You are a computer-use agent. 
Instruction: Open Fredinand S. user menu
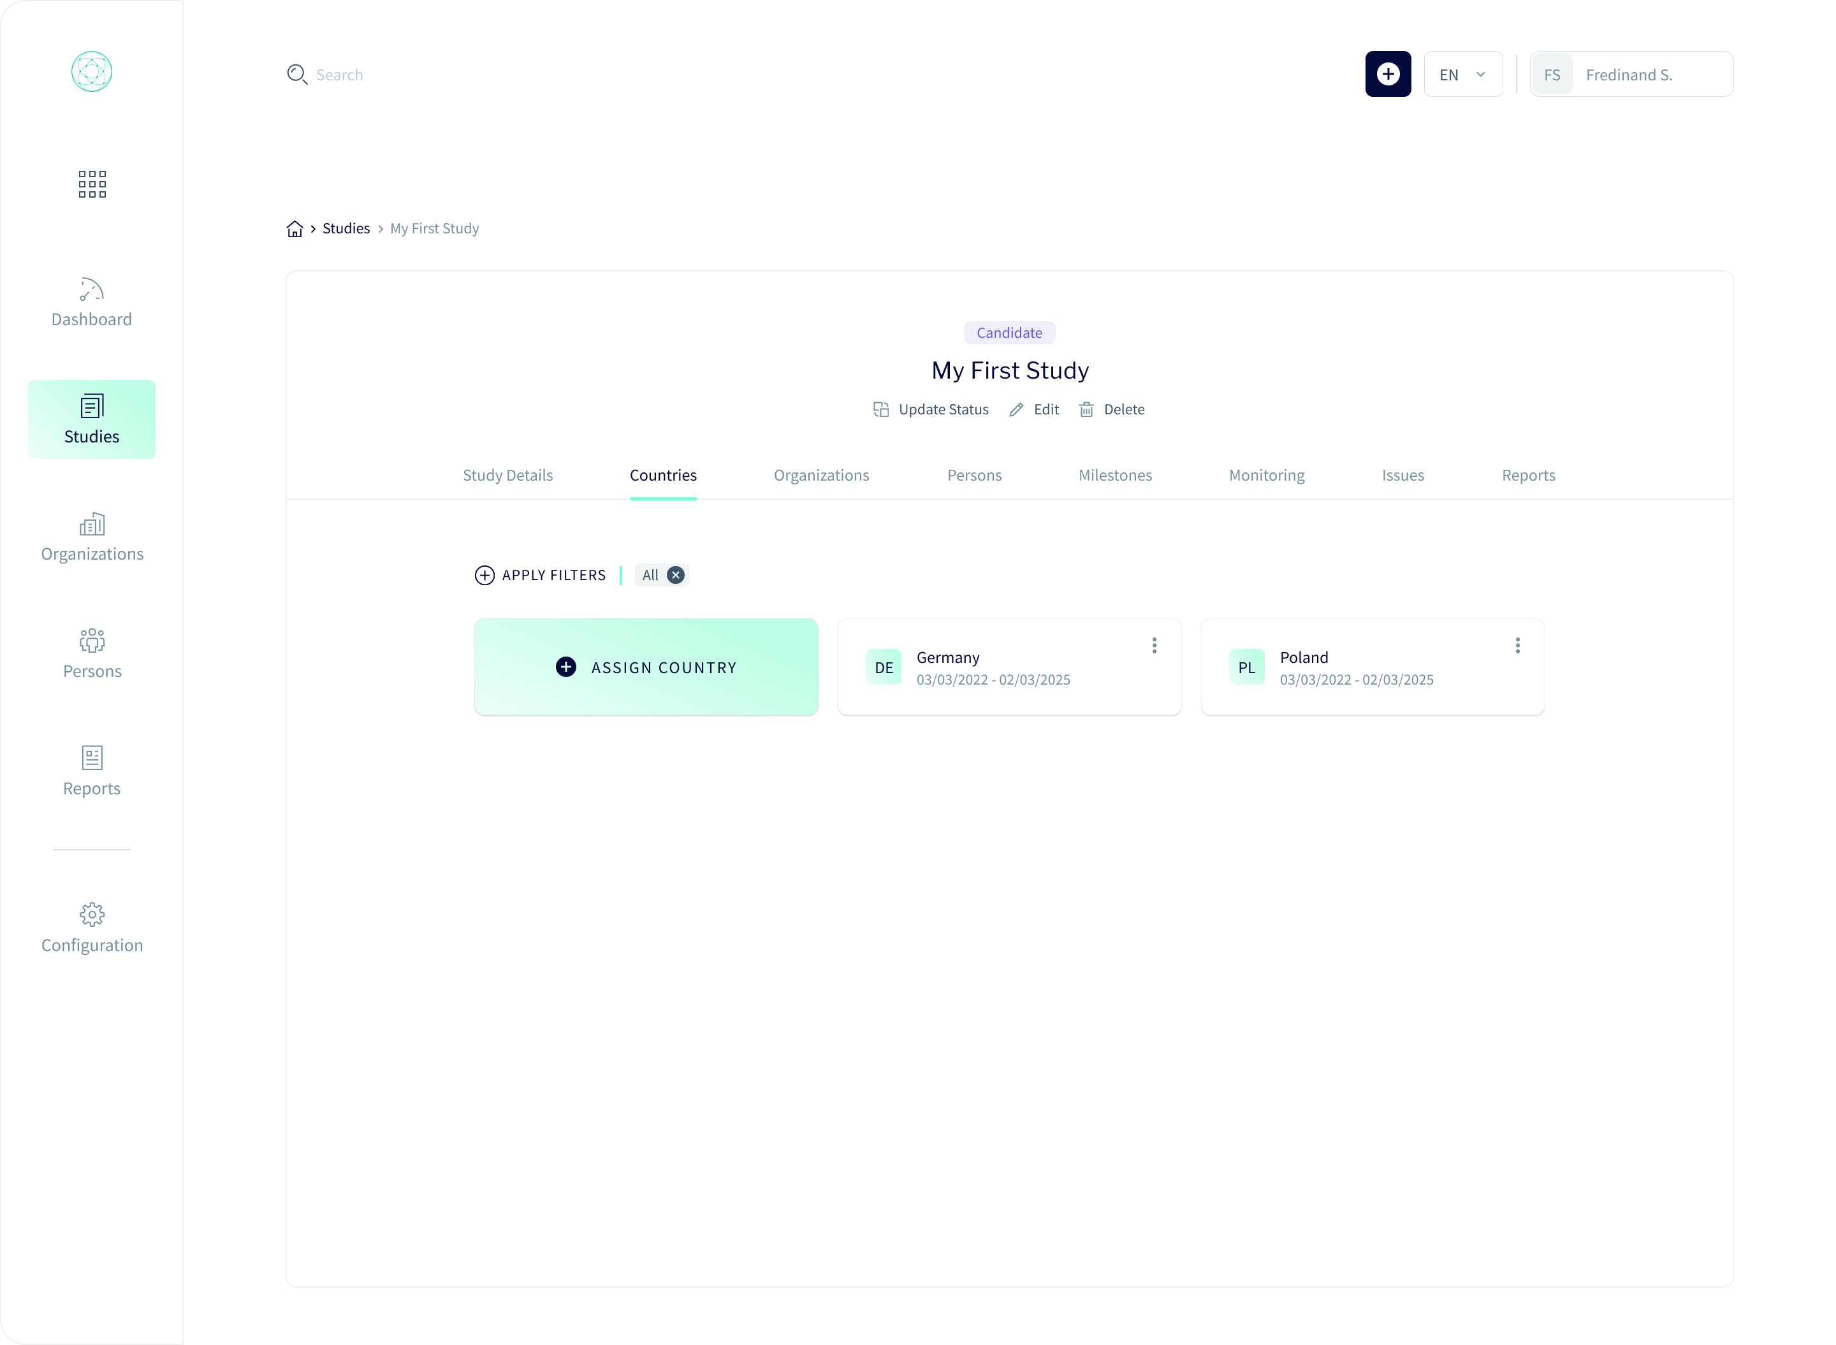(x=1631, y=74)
